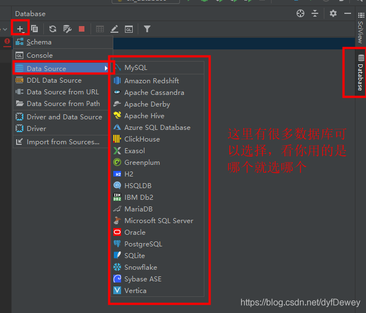Select ClickHouse data source

click(158, 139)
